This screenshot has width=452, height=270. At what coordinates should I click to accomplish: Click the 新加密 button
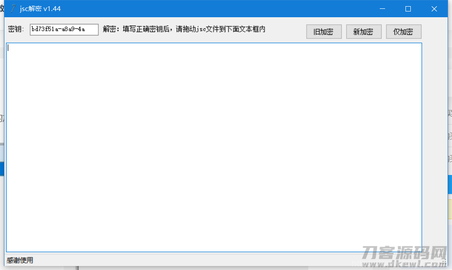tap(363, 32)
